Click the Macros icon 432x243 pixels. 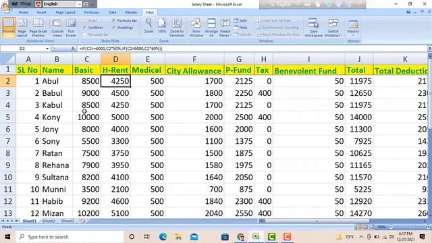point(353,24)
